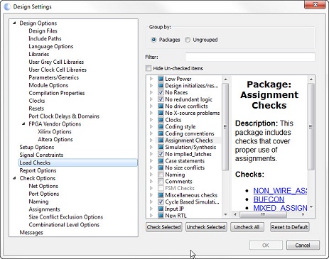Expand the Naming package
The image size is (329, 259).
[x=151, y=175]
